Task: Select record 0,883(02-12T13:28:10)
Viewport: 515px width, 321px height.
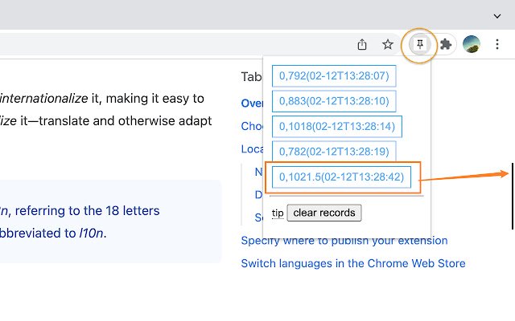Action: 334,101
